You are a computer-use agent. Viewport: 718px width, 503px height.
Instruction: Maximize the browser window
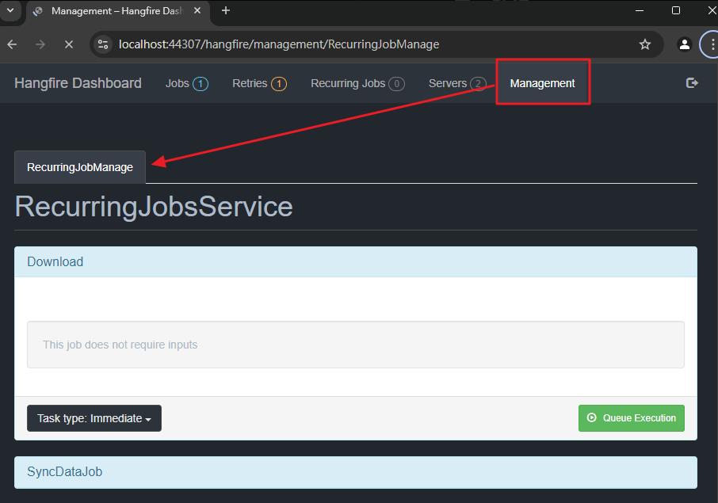coord(676,10)
